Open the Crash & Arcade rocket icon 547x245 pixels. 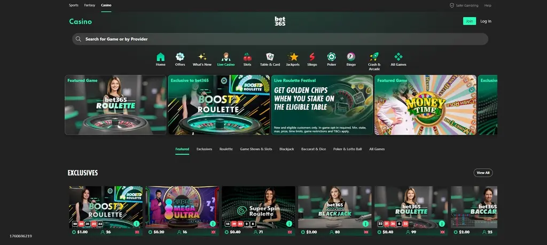click(374, 57)
